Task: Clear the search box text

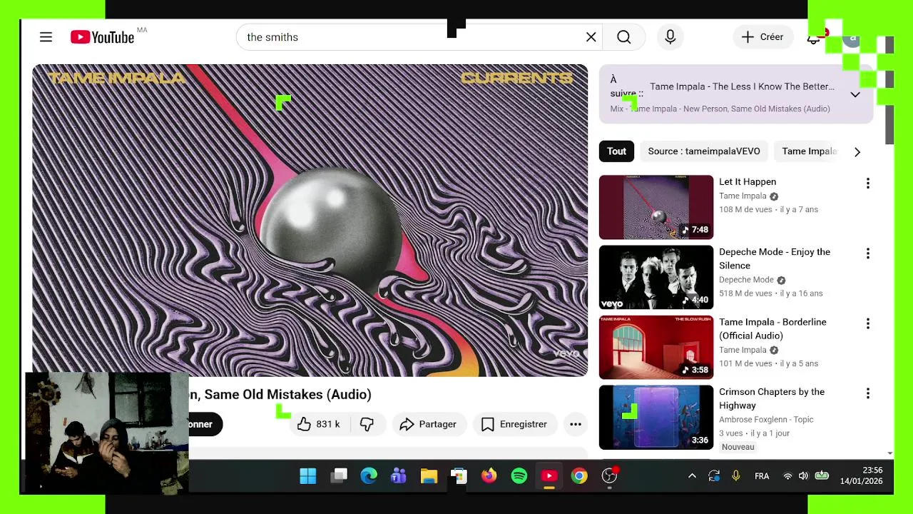Action: tap(591, 37)
